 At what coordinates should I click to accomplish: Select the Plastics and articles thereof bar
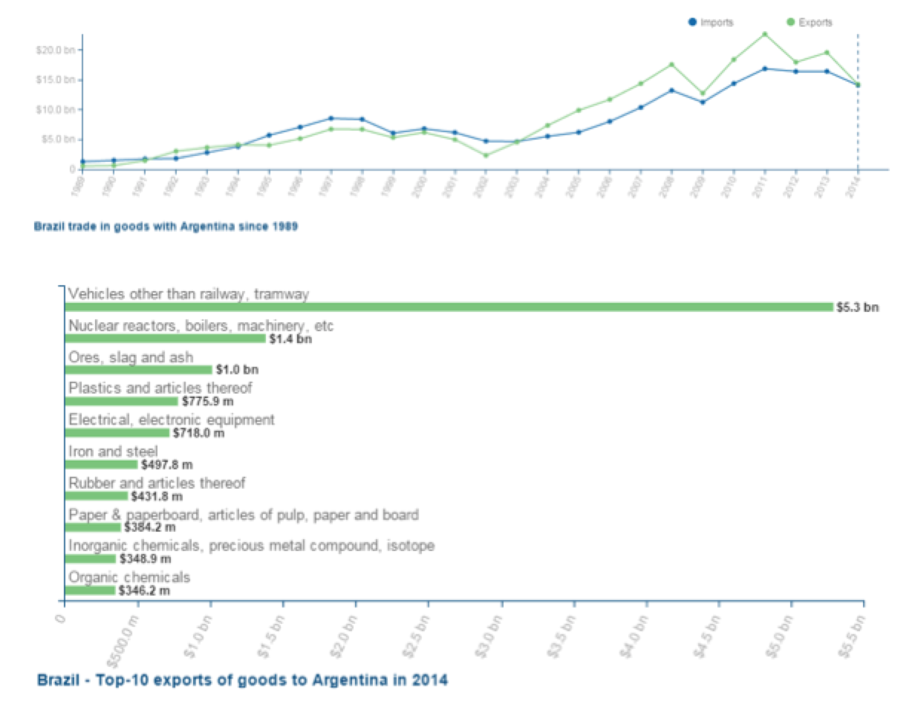click(x=121, y=401)
